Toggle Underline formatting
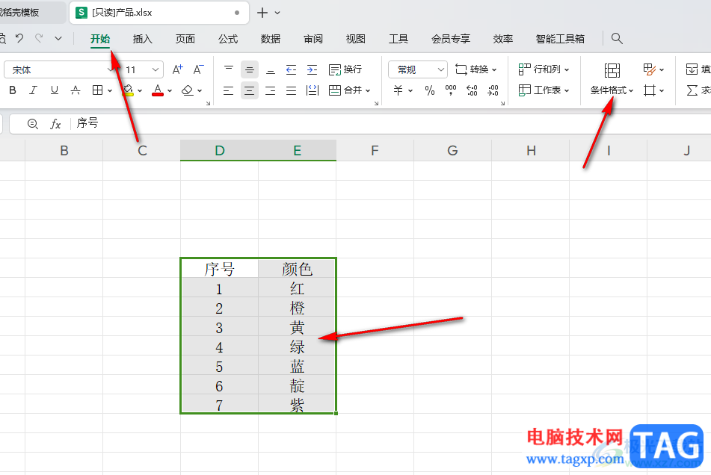The height and width of the screenshot is (475, 711). point(55,90)
